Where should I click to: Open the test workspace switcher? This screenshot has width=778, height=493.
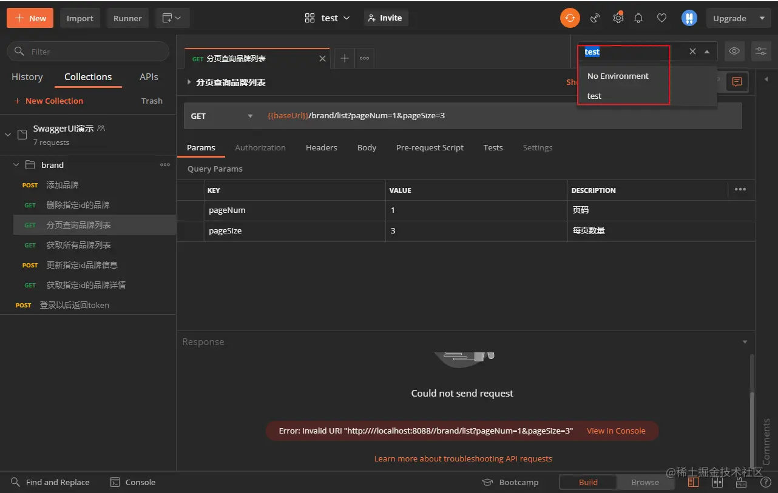click(x=327, y=18)
